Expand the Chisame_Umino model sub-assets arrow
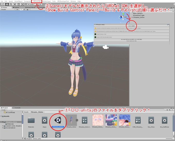This screenshot has height=141, width=175. pos(77,120)
